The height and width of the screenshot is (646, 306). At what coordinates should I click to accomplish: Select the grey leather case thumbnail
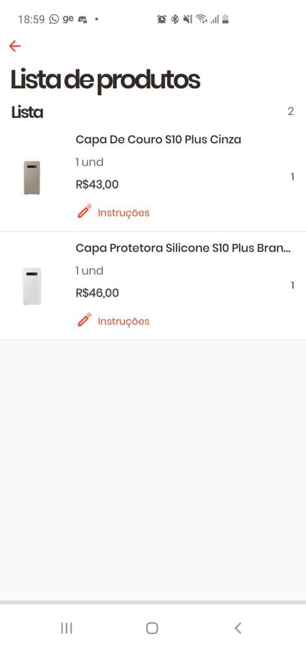[x=32, y=177]
